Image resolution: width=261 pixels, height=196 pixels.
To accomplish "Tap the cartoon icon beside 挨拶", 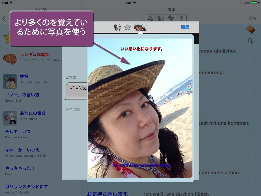I will (x=10, y=81).
